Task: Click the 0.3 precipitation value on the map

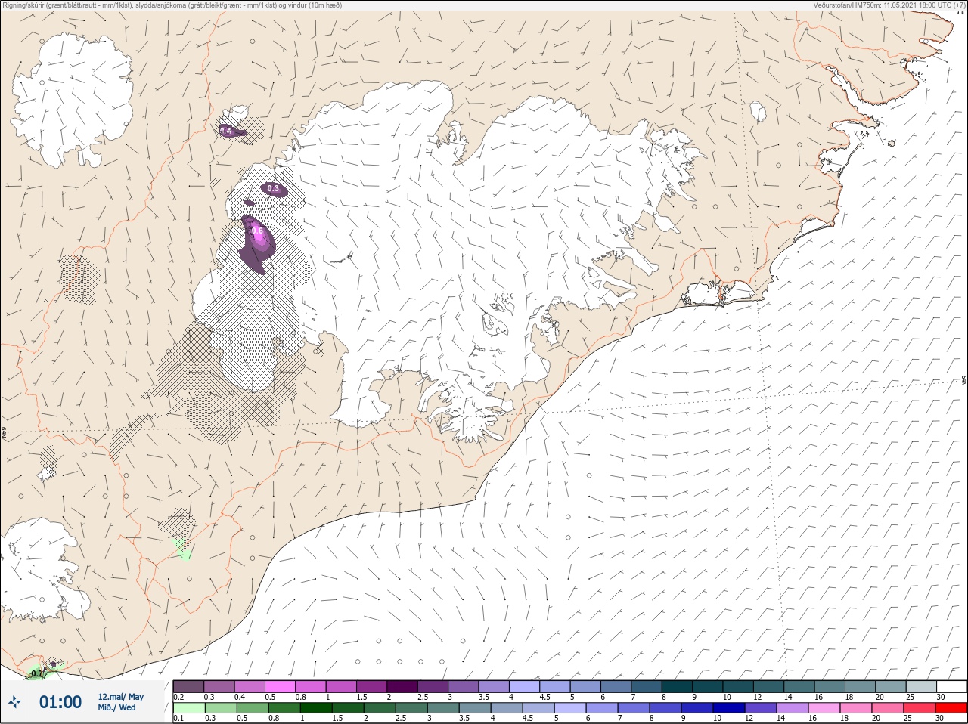Action: (x=273, y=189)
